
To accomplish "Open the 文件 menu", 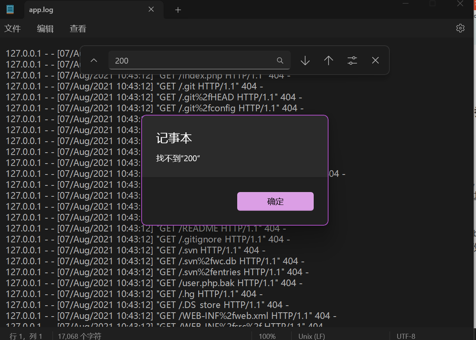I will (x=12, y=28).
